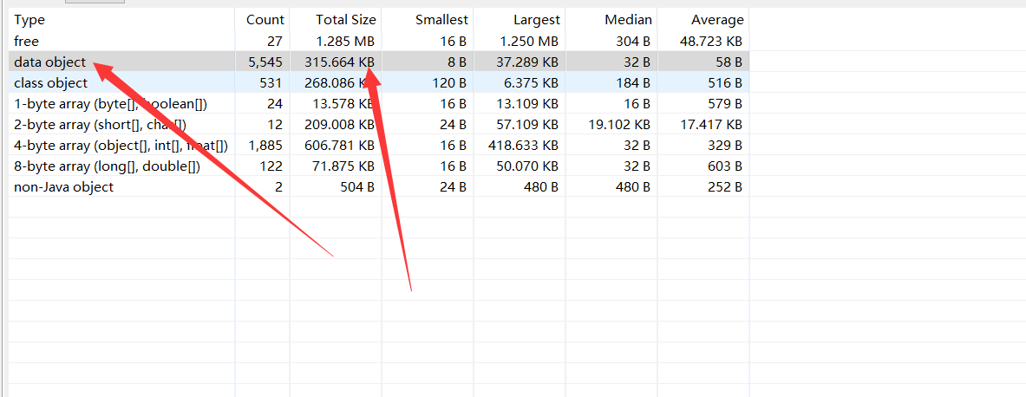Click smallest value 8 B for data object
The image size is (1026, 397).
click(x=455, y=62)
